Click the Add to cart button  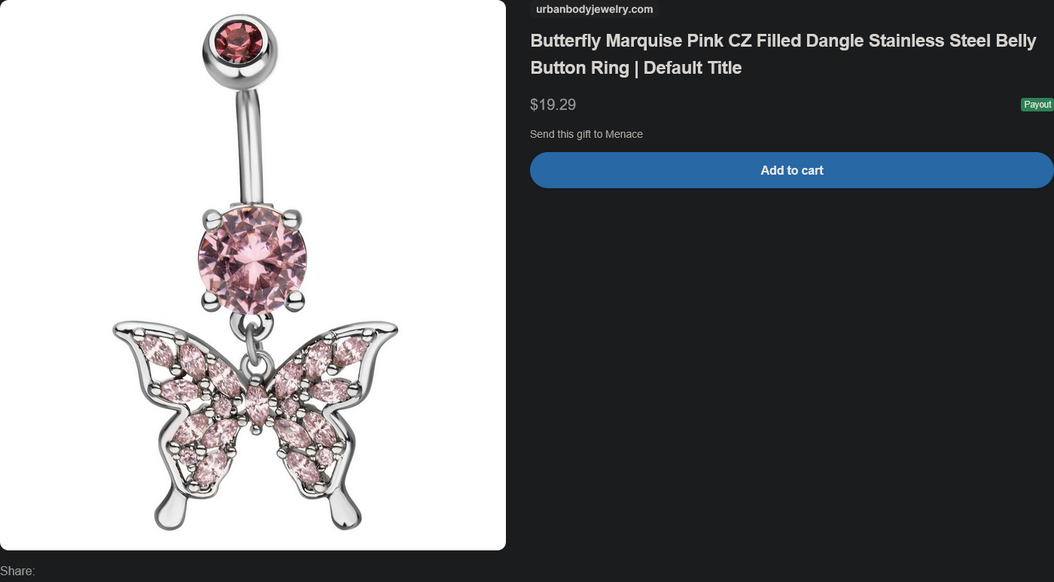[791, 170]
